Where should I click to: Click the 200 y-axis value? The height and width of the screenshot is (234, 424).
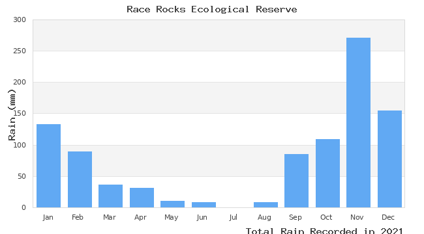(x=20, y=82)
